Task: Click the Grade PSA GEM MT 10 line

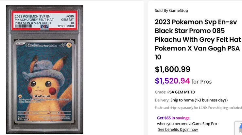Action: pyautogui.click(x=175, y=92)
